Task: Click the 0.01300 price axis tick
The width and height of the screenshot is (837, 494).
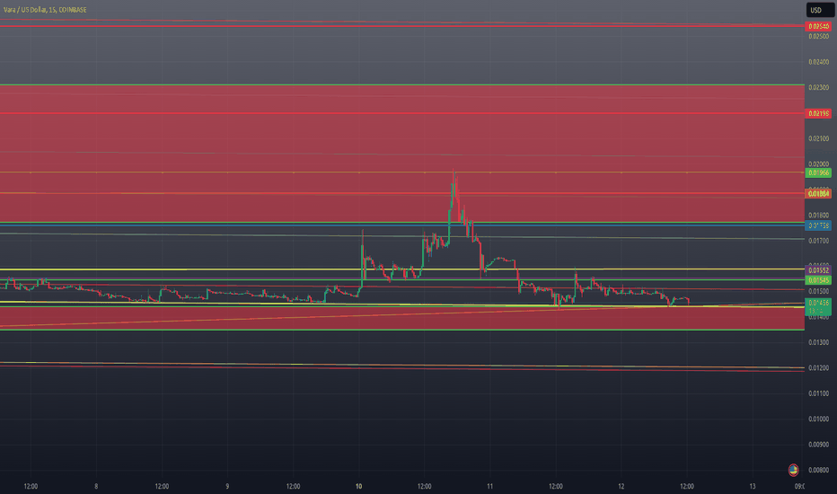Action: point(819,342)
